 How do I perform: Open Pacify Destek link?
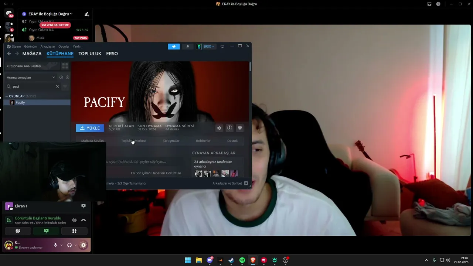(x=232, y=141)
